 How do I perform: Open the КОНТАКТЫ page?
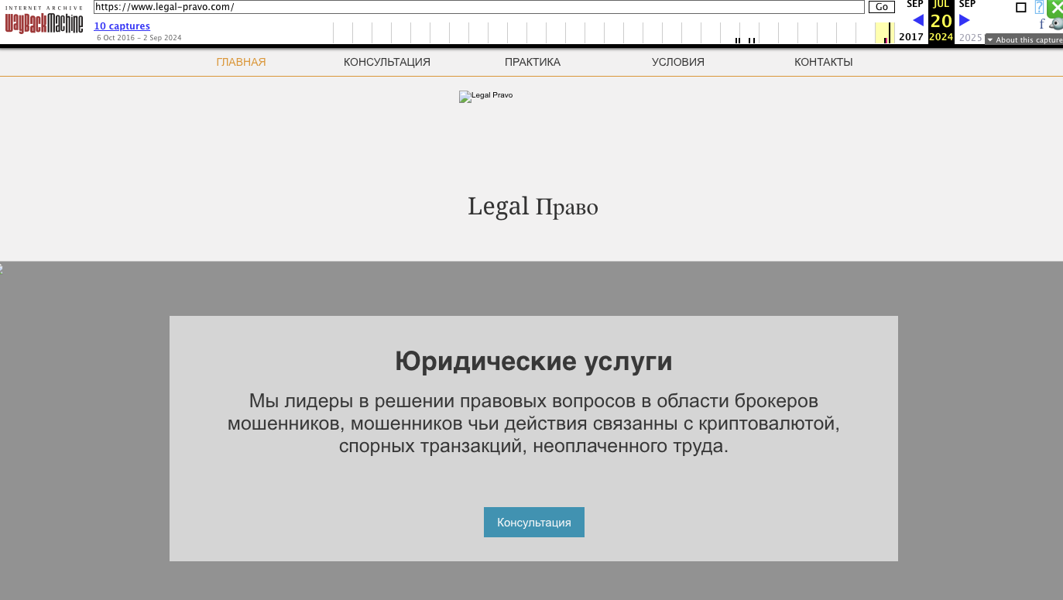(x=824, y=62)
